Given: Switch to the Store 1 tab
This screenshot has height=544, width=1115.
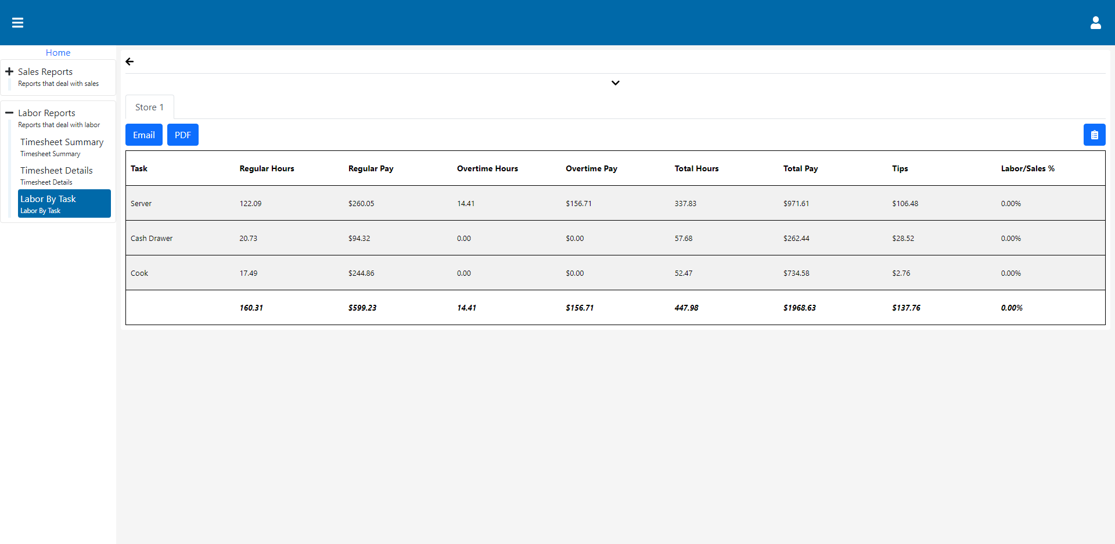Looking at the screenshot, I should coord(149,107).
